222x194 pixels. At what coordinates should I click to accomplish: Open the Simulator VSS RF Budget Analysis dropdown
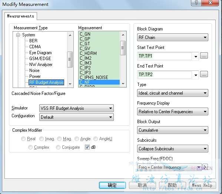pyautogui.click(x=76, y=108)
